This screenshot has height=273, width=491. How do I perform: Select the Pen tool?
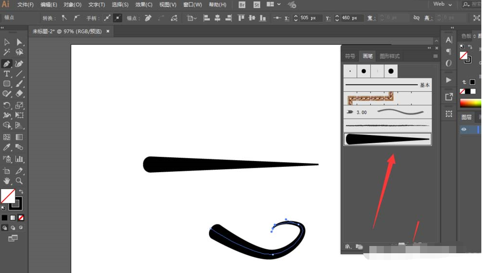[x=7, y=64]
